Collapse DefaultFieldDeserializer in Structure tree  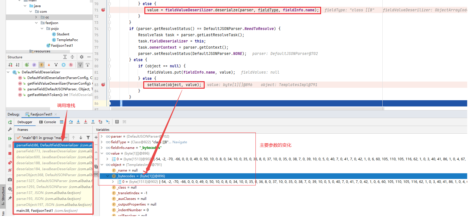coord(8,72)
